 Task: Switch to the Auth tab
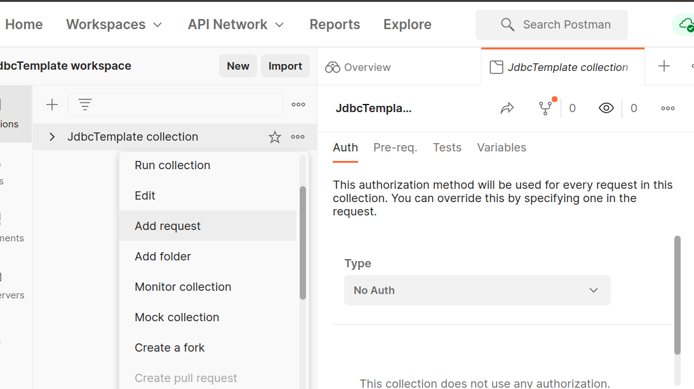pos(345,148)
